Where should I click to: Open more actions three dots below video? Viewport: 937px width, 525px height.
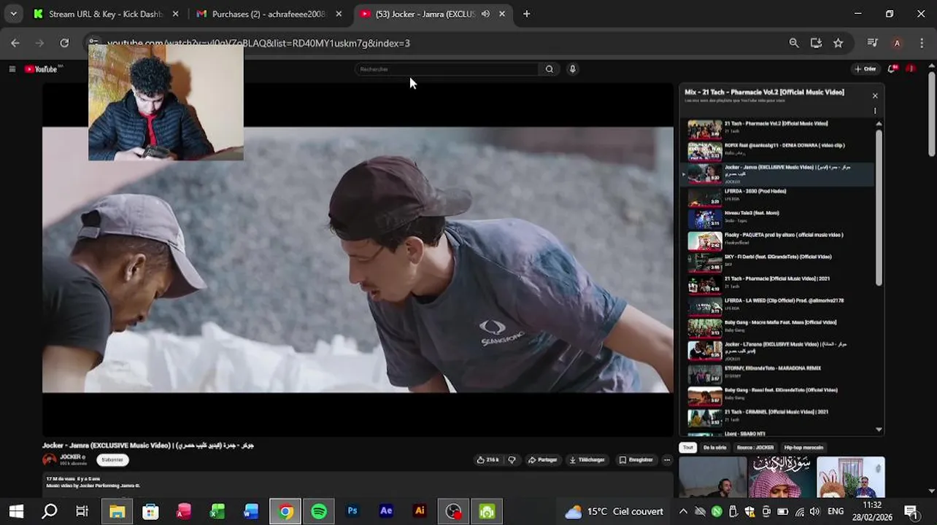[667, 460]
